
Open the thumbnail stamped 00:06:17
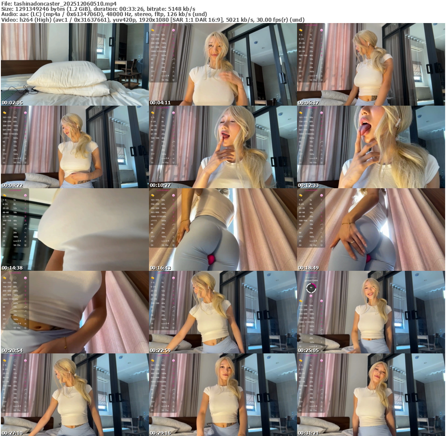click(371, 64)
